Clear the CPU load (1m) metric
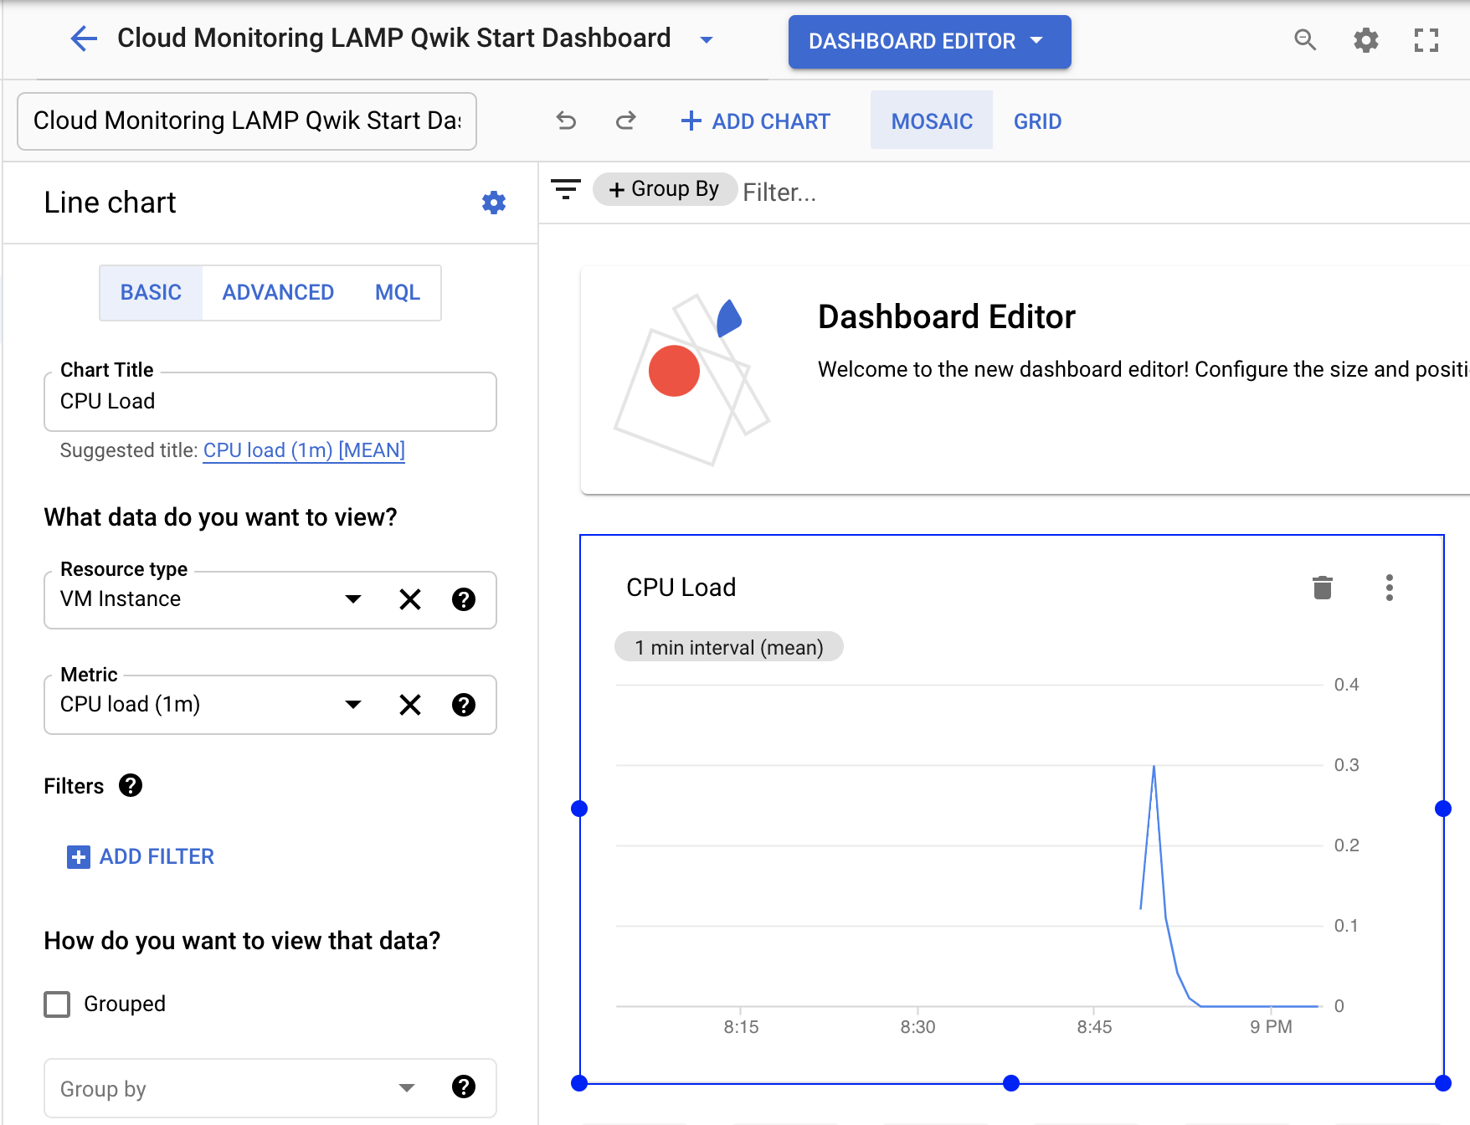This screenshot has width=1470, height=1125. (410, 705)
